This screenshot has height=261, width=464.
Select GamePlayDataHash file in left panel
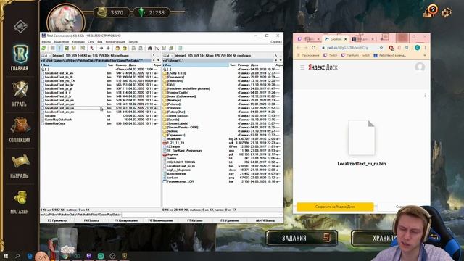click(101, 120)
